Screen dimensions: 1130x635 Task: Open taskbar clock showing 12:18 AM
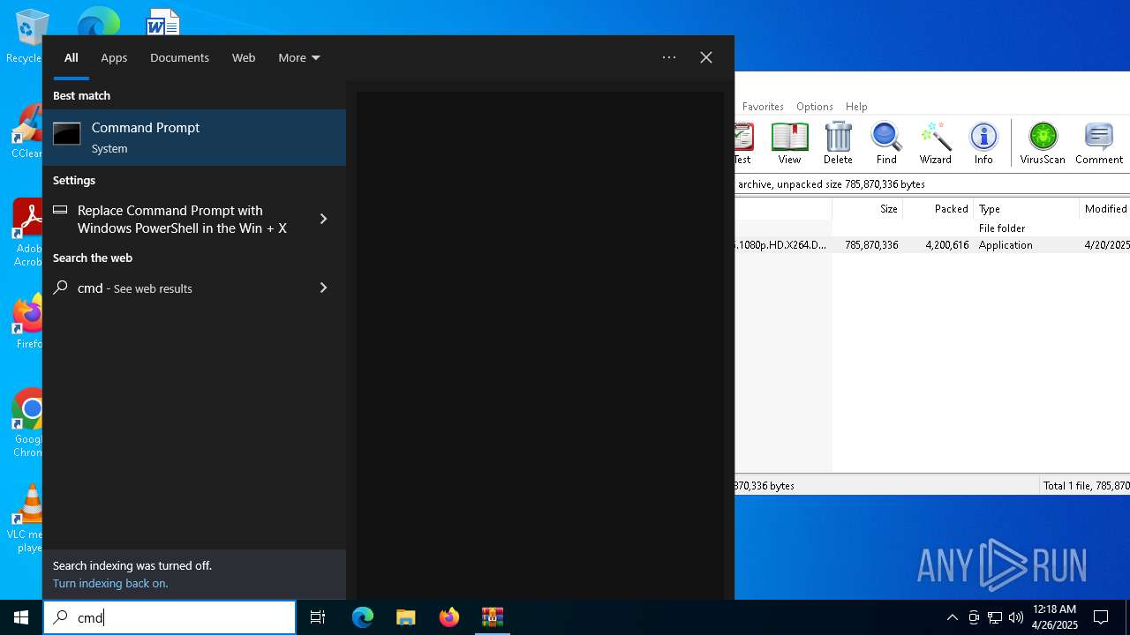point(1055,617)
